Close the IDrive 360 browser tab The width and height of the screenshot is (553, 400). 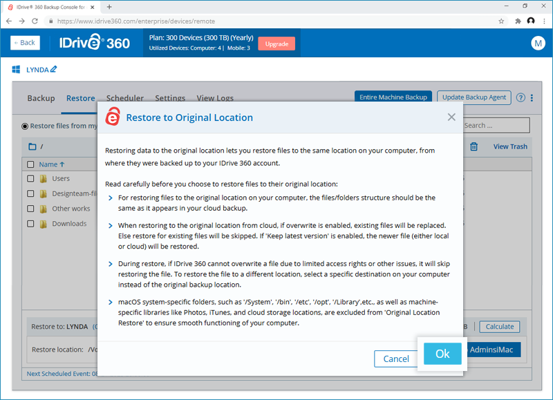point(93,7)
